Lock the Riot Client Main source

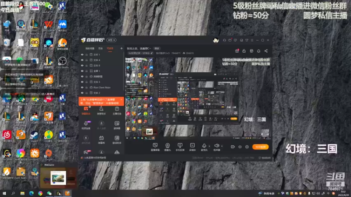click(86, 88)
